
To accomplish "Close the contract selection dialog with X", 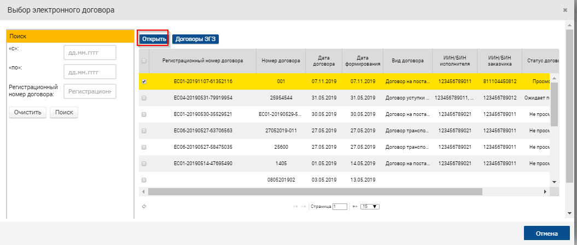I will [565, 10].
